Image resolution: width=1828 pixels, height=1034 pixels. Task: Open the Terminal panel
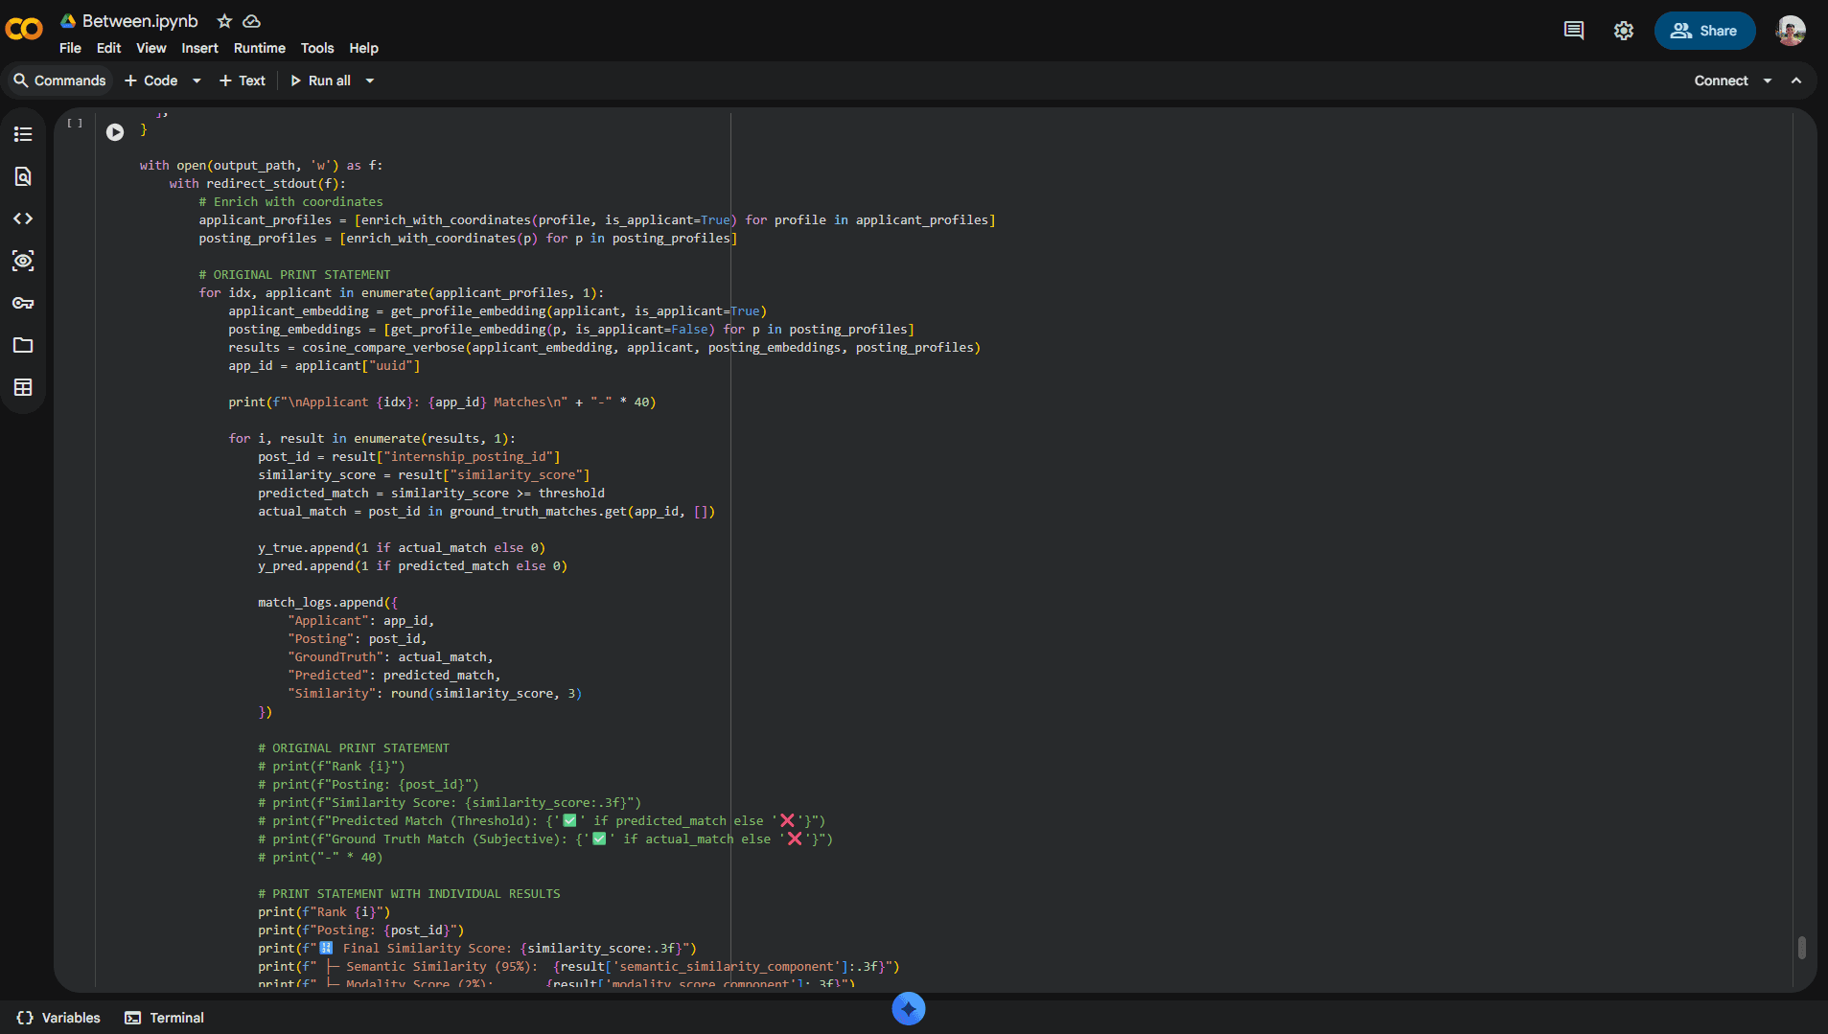click(x=165, y=1018)
